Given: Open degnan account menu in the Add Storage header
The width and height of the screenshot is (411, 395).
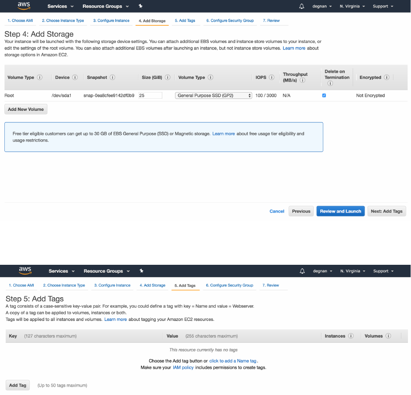Looking at the screenshot, I should point(322,6).
